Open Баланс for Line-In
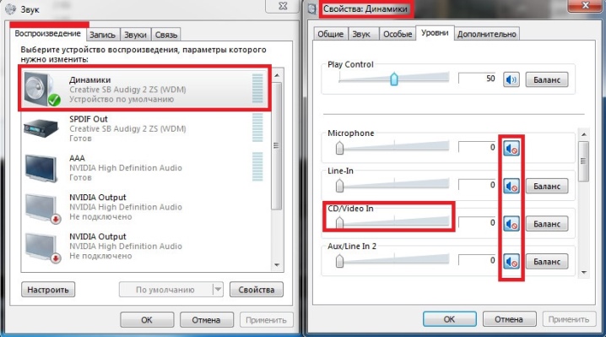Image resolution: width=606 pixels, height=337 pixels. (547, 186)
